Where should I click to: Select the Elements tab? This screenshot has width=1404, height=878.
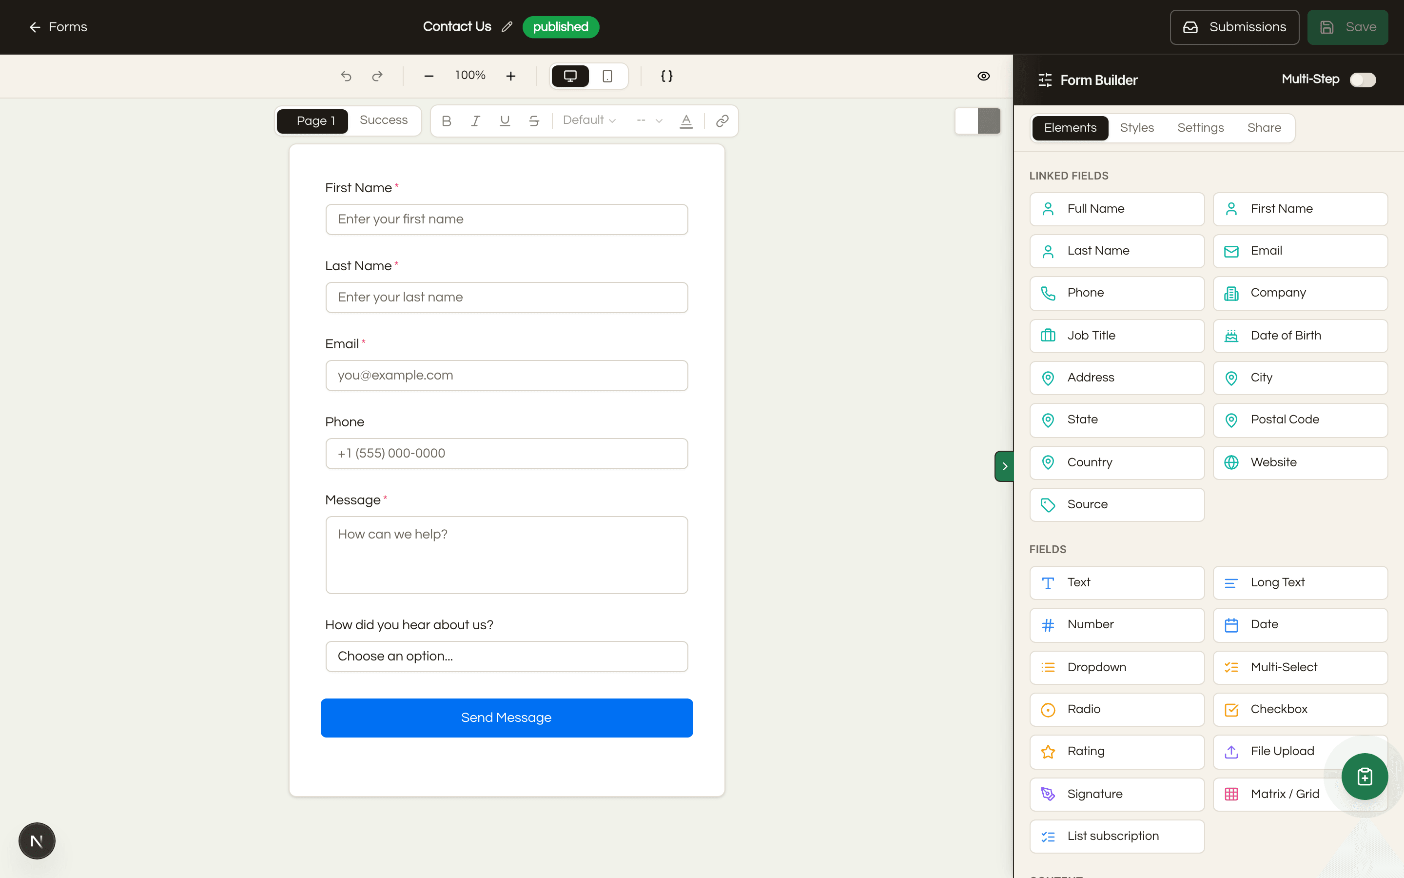[x=1071, y=128]
